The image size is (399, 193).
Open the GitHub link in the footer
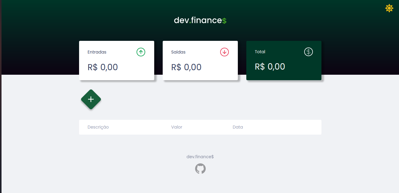[200, 168]
